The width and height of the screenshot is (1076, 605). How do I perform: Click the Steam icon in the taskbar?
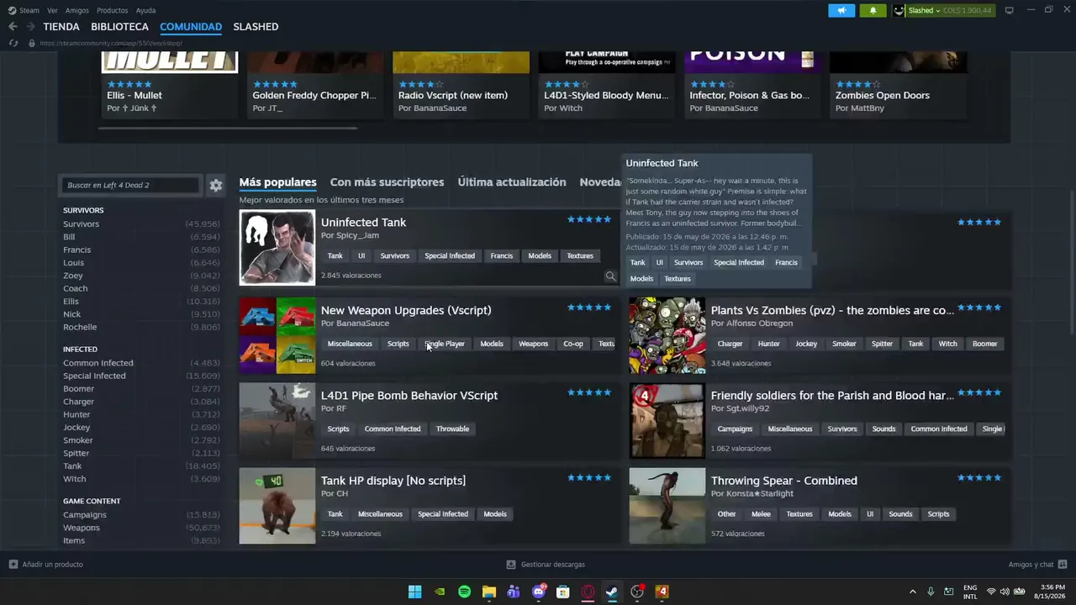tap(613, 592)
